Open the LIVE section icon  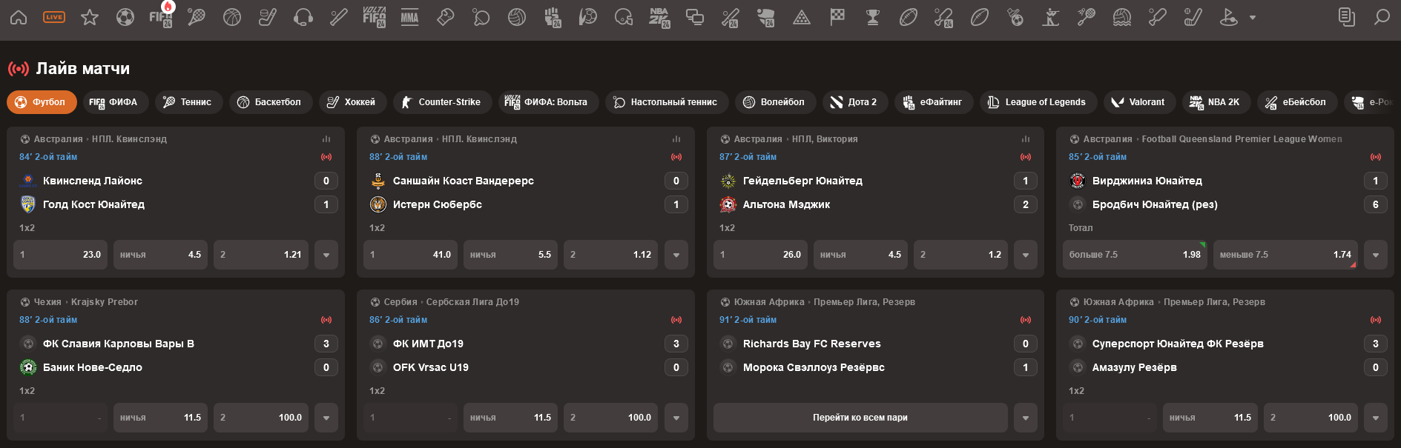coord(54,17)
